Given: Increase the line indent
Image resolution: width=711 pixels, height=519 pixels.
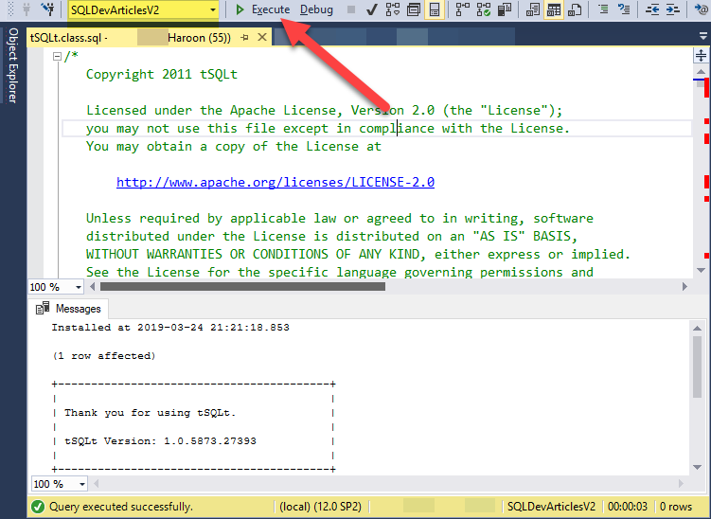Looking at the screenshot, I should [x=672, y=9].
